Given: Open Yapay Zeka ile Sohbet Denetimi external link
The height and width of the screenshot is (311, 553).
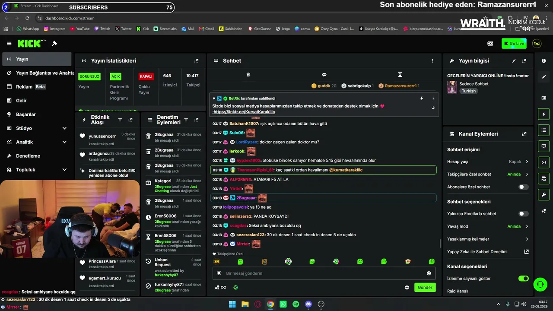Looking at the screenshot, I should [526, 251].
